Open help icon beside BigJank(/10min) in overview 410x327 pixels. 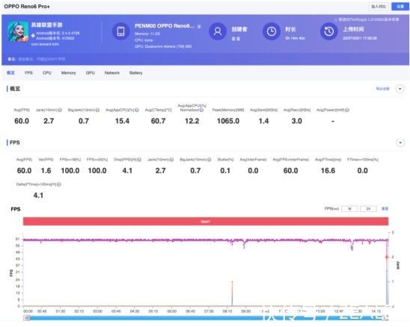click(x=97, y=110)
